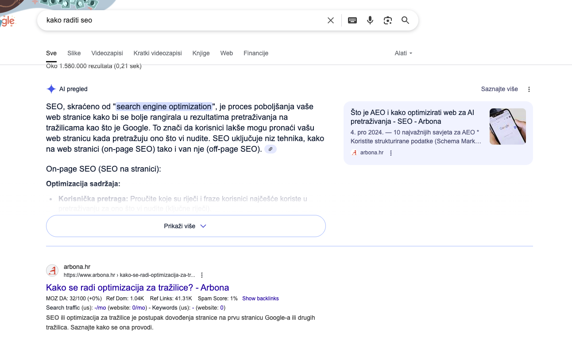Click the 'Spam Score: 1%' metric

[x=218, y=299]
